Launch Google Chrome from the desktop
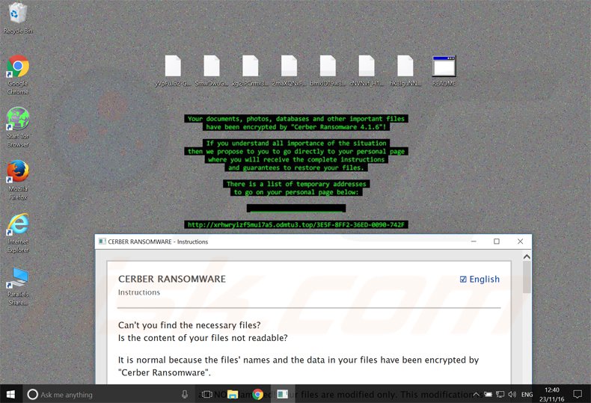Viewport: 591px width, 403px height. pos(17,67)
